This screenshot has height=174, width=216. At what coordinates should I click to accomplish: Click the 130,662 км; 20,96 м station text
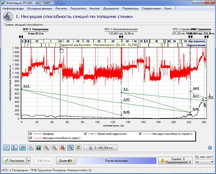click(x=121, y=33)
